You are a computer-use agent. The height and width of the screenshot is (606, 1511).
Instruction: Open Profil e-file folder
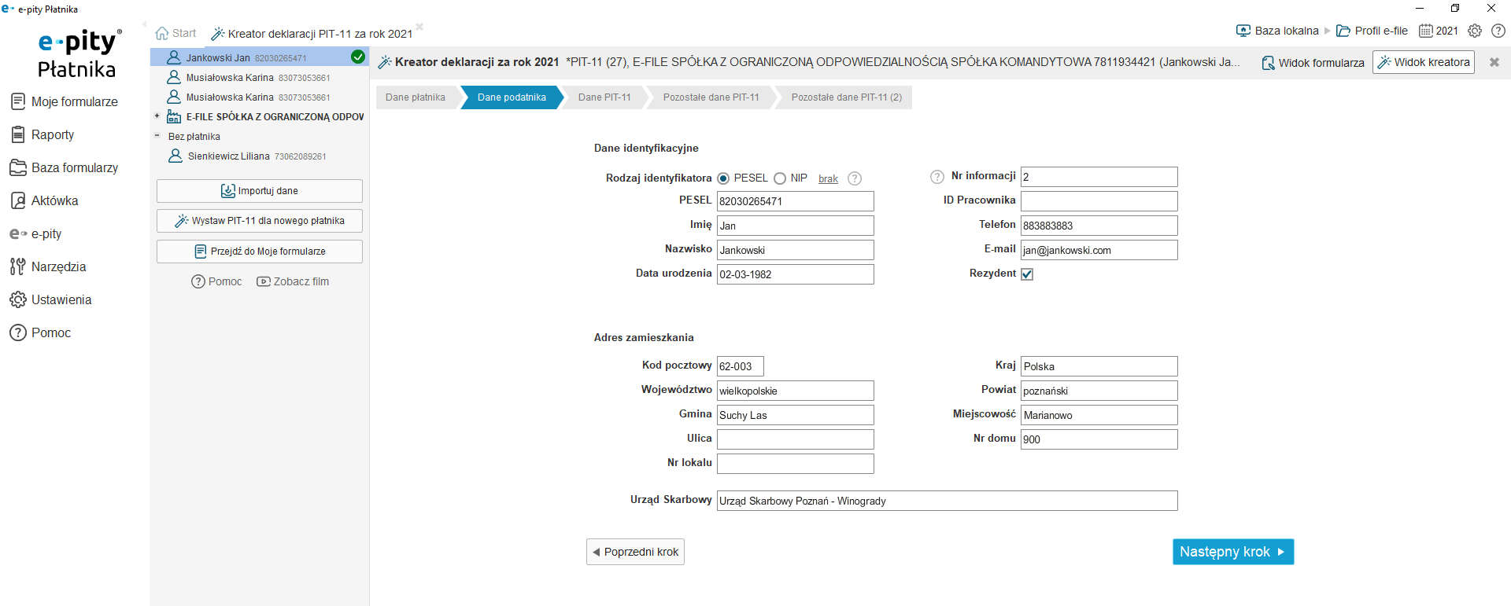click(1372, 31)
